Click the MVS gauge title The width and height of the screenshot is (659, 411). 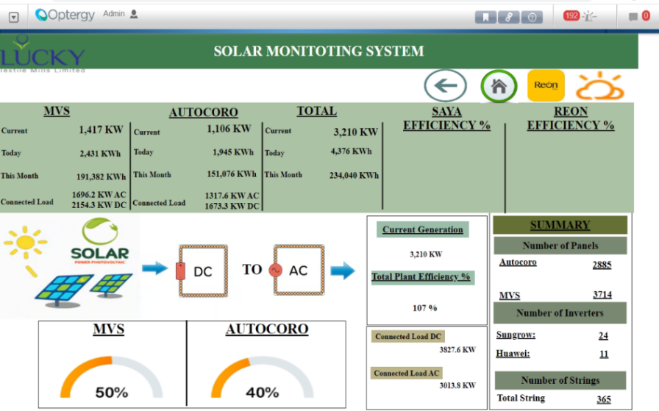pos(109,329)
